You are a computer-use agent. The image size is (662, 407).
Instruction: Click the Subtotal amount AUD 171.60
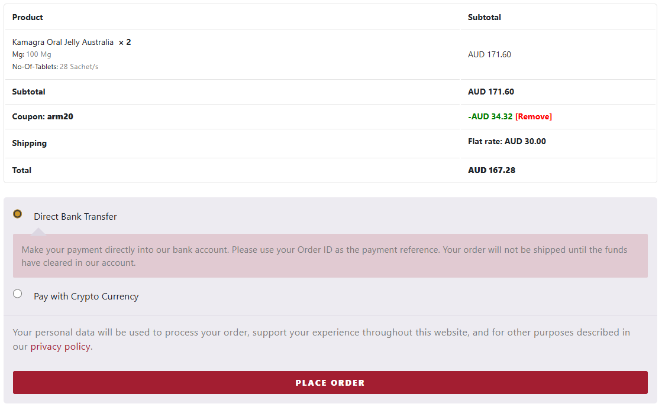[492, 92]
